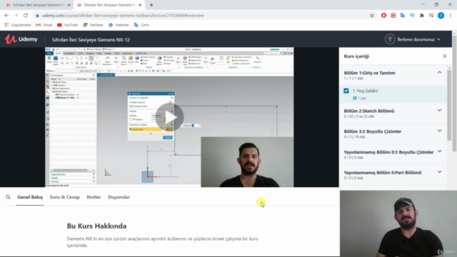Screen dimensions: 457x257
Task: Open the Haritalar bookmark
Action: coord(94,25)
